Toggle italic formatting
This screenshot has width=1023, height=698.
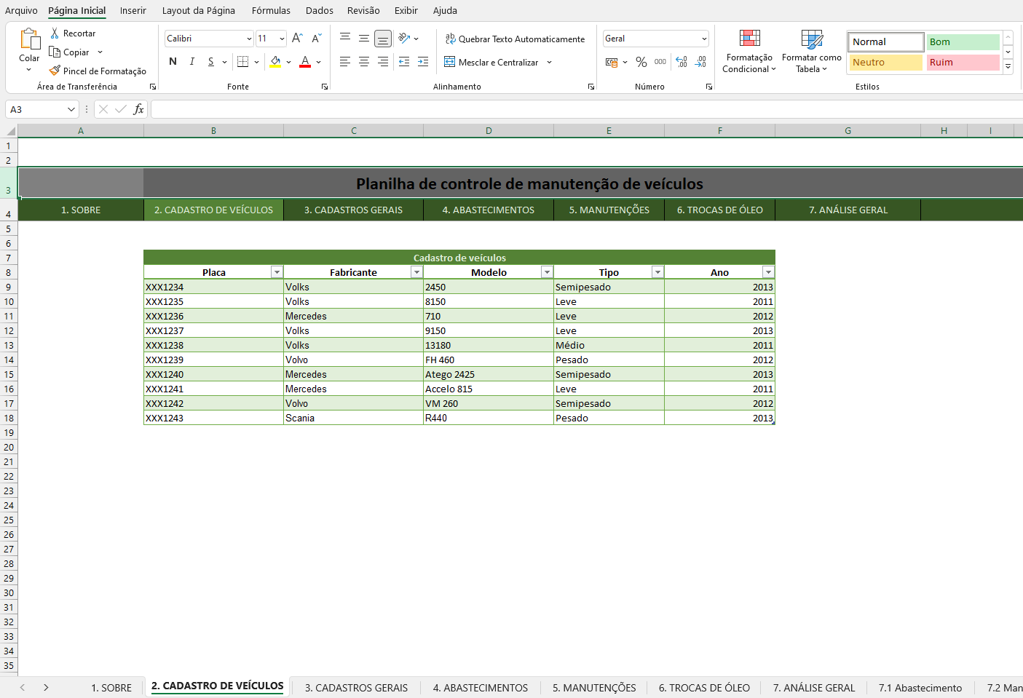pyautogui.click(x=191, y=62)
